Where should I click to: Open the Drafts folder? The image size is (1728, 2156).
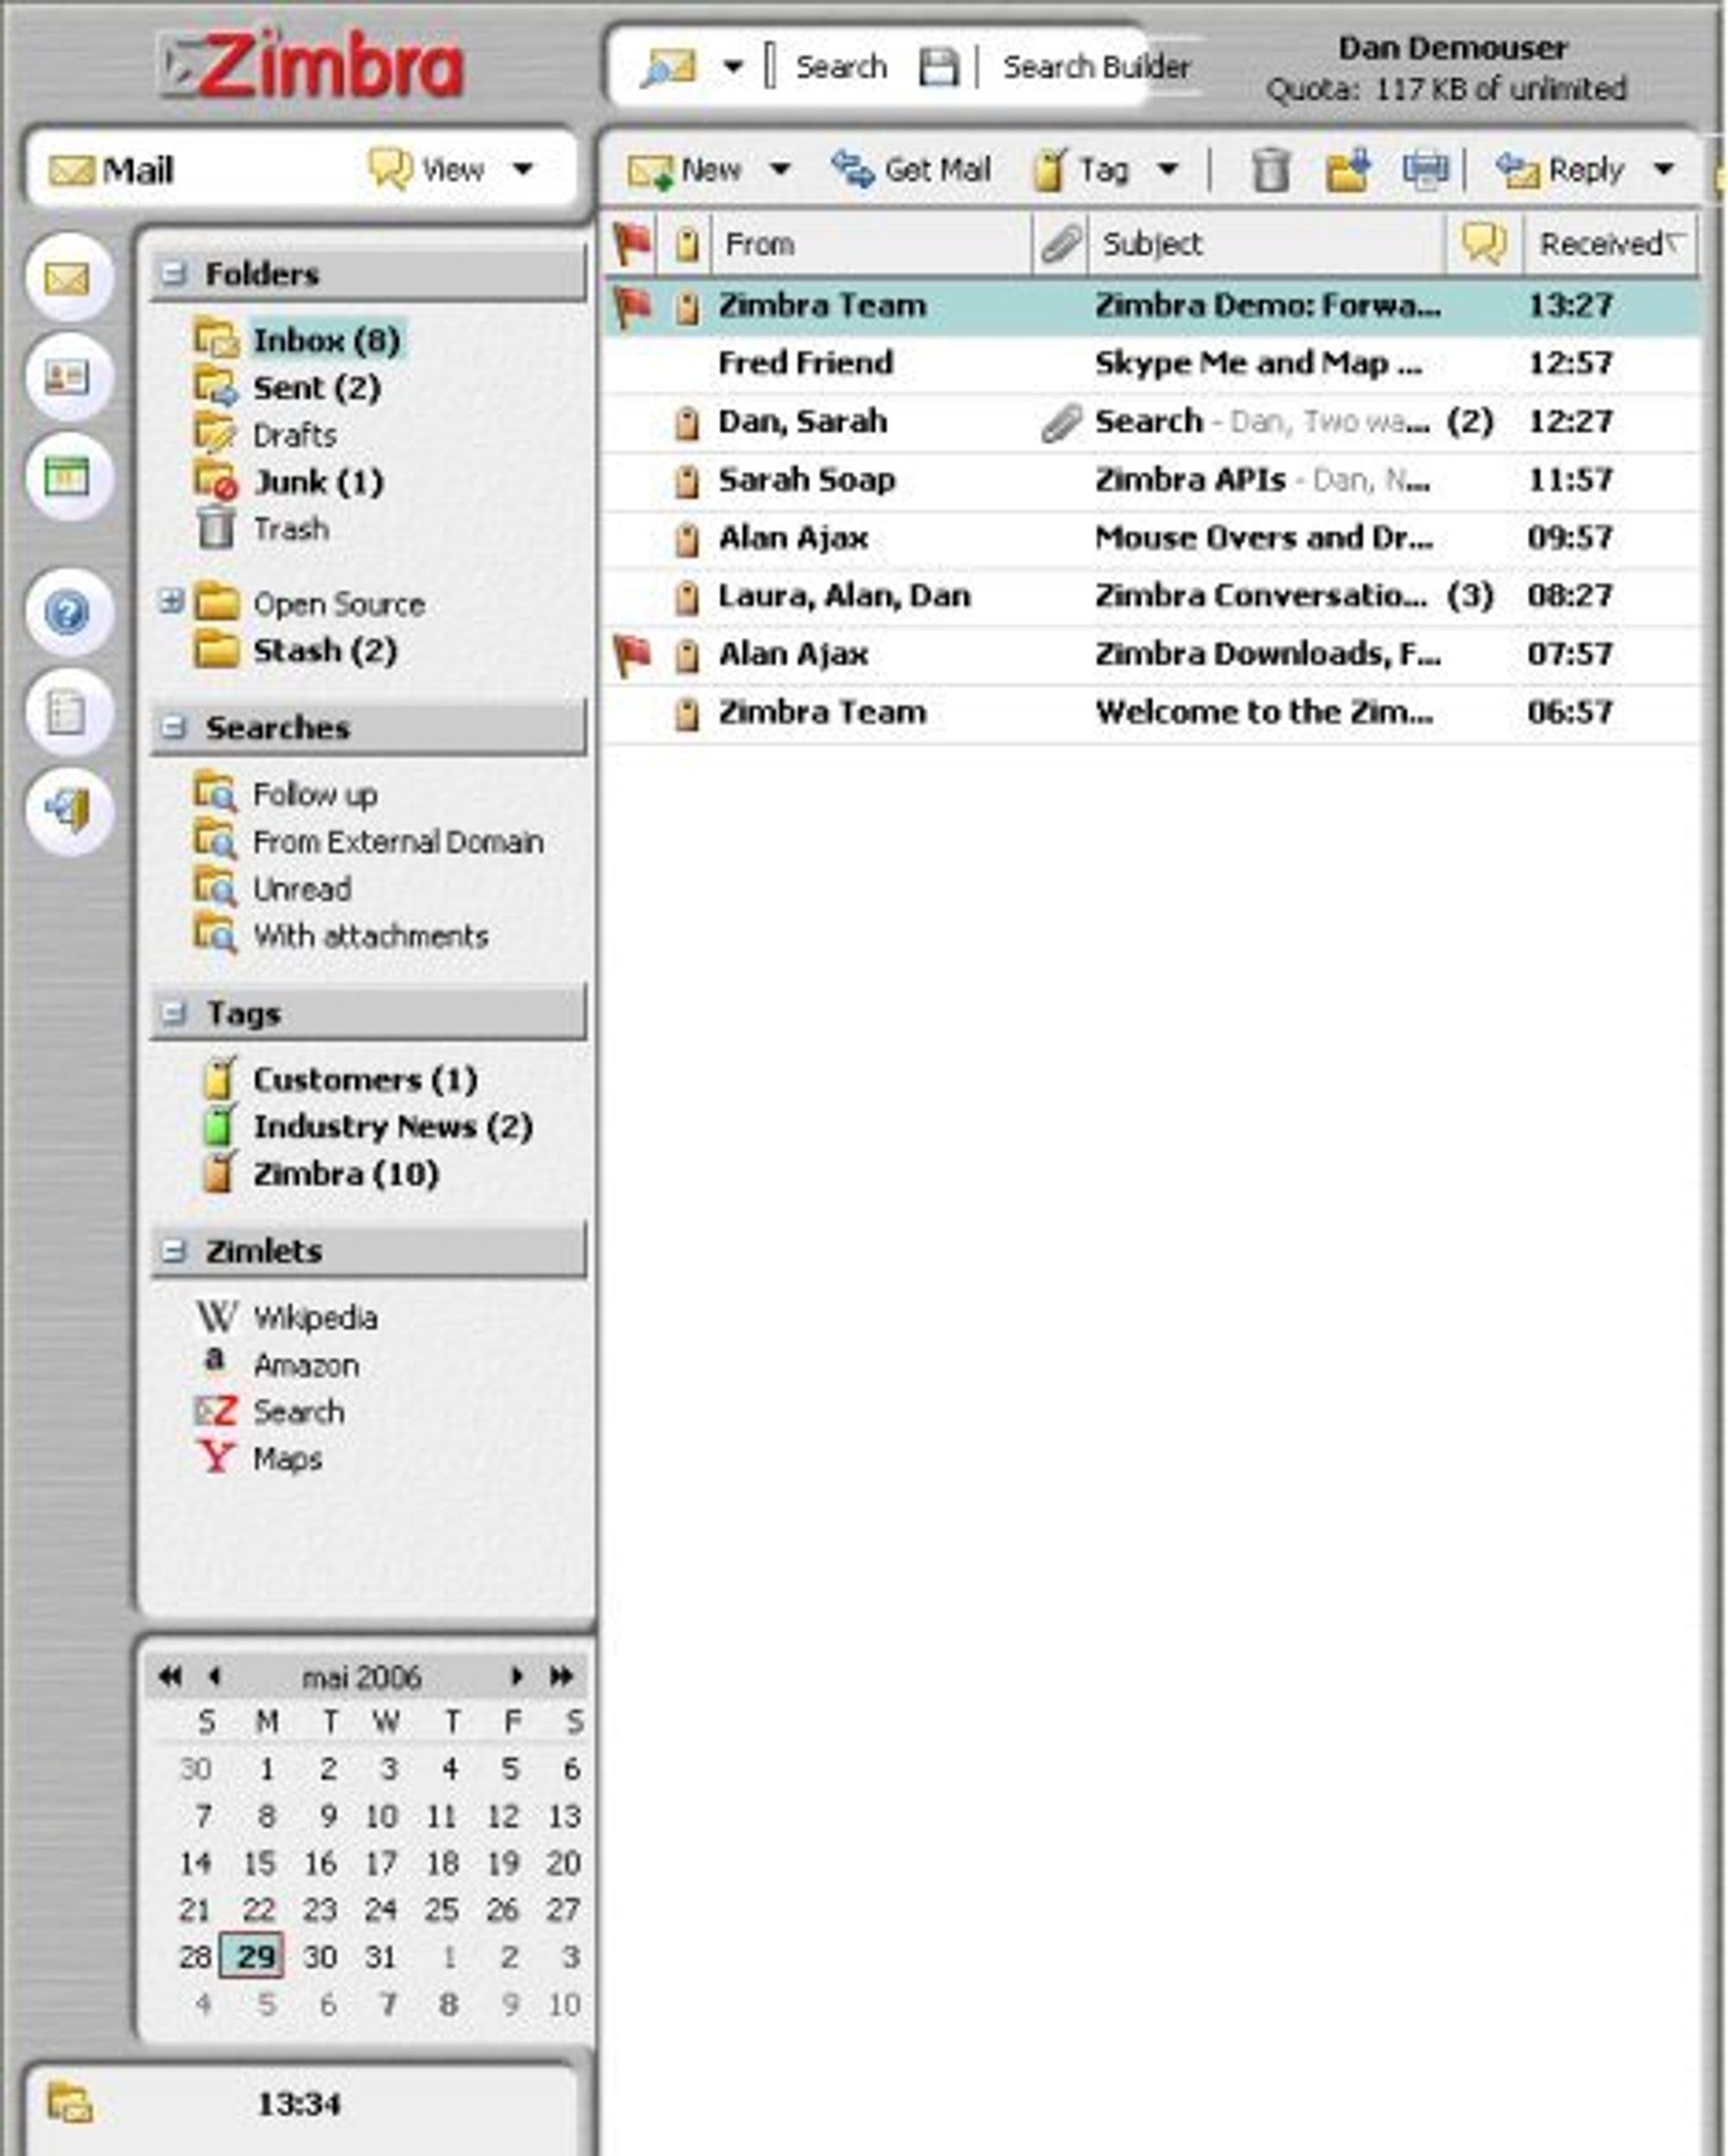(x=266, y=434)
